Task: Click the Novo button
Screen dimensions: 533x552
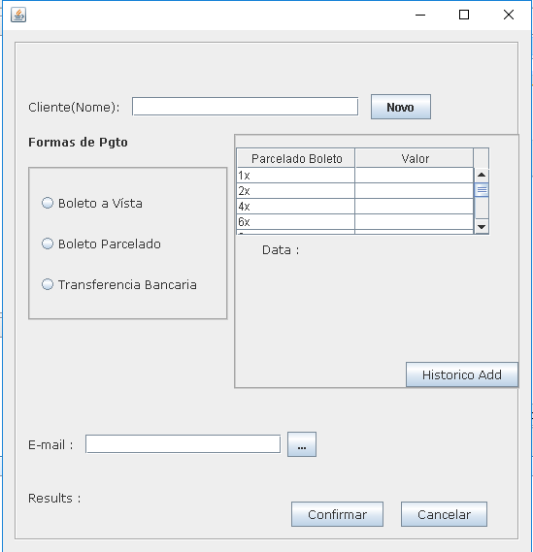Action: point(401,107)
